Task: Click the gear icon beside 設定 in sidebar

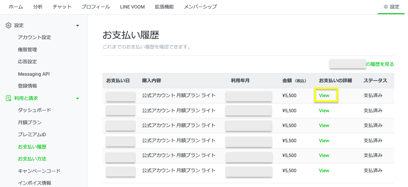Action: 9,25
